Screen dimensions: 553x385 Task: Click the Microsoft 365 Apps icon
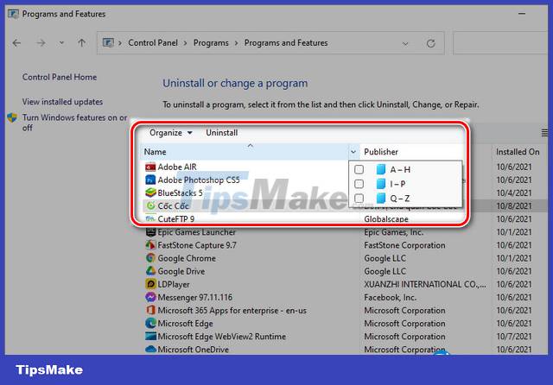point(150,310)
